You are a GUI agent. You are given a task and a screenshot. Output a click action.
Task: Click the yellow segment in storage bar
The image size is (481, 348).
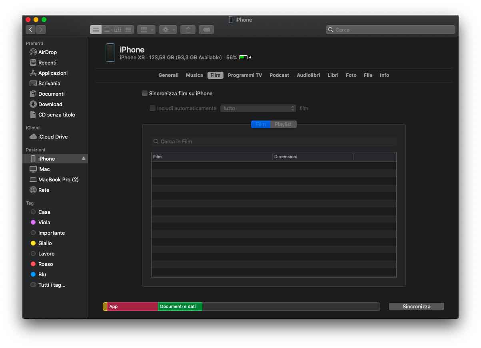click(105, 306)
